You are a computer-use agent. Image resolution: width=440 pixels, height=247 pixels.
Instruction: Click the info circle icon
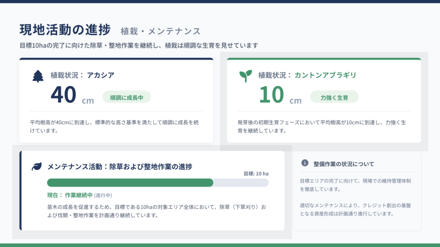pos(305,163)
